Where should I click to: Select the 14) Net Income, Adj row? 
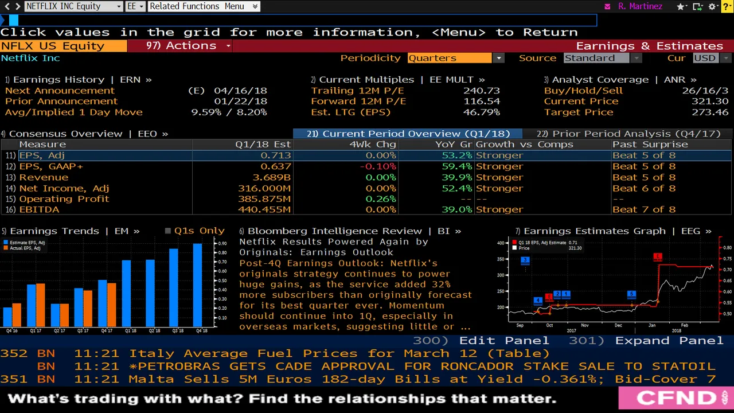tap(366, 188)
